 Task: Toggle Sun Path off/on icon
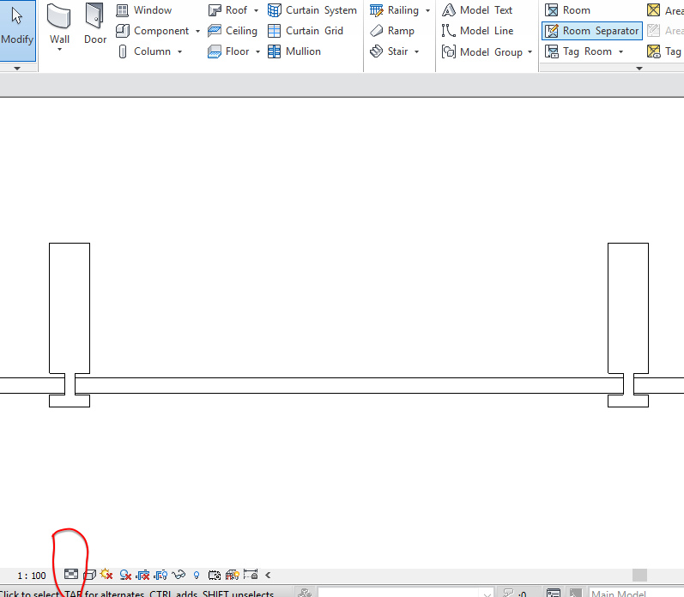coord(106,575)
